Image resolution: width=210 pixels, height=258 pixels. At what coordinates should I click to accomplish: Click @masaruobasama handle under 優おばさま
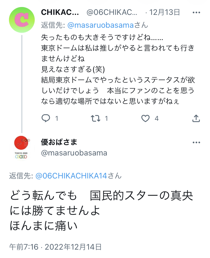click(x=74, y=153)
